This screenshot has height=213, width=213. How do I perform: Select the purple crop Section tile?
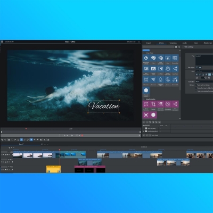(x=153, y=105)
